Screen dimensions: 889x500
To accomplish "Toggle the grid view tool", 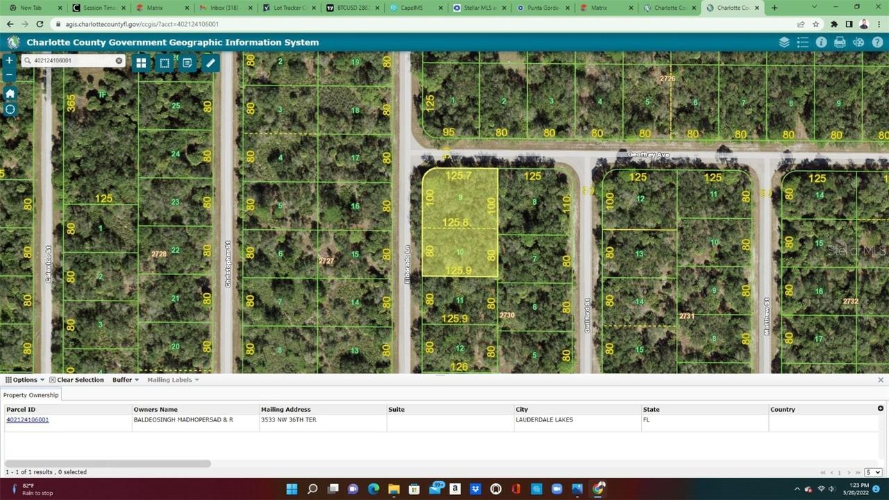I will coord(141,62).
